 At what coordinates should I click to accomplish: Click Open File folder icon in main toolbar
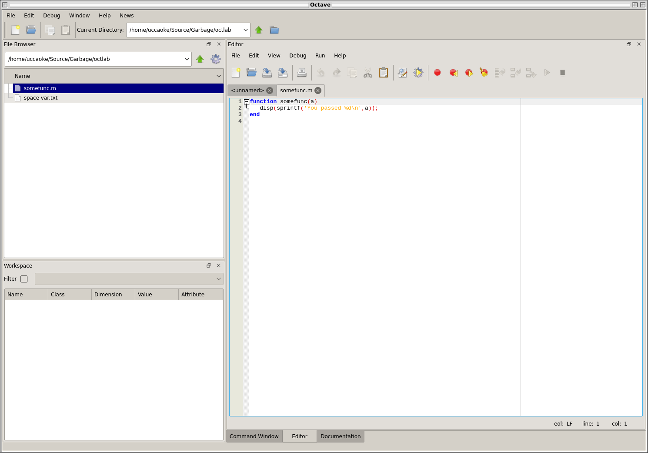pyautogui.click(x=31, y=30)
